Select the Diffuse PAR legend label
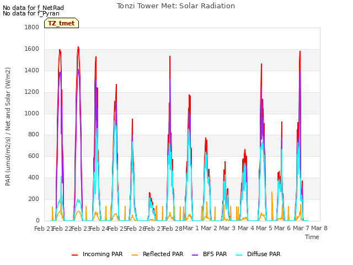 point(264,254)
